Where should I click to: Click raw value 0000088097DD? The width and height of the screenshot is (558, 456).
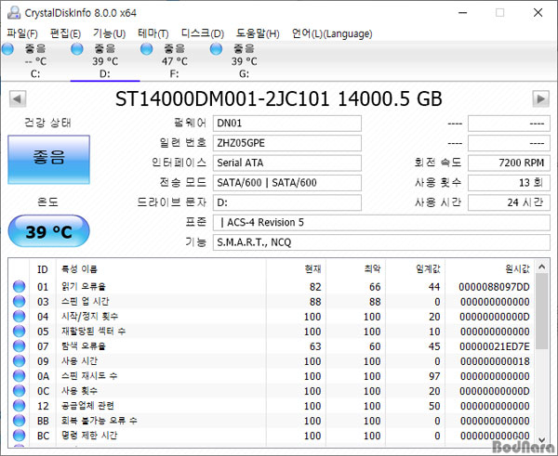(x=494, y=287)
